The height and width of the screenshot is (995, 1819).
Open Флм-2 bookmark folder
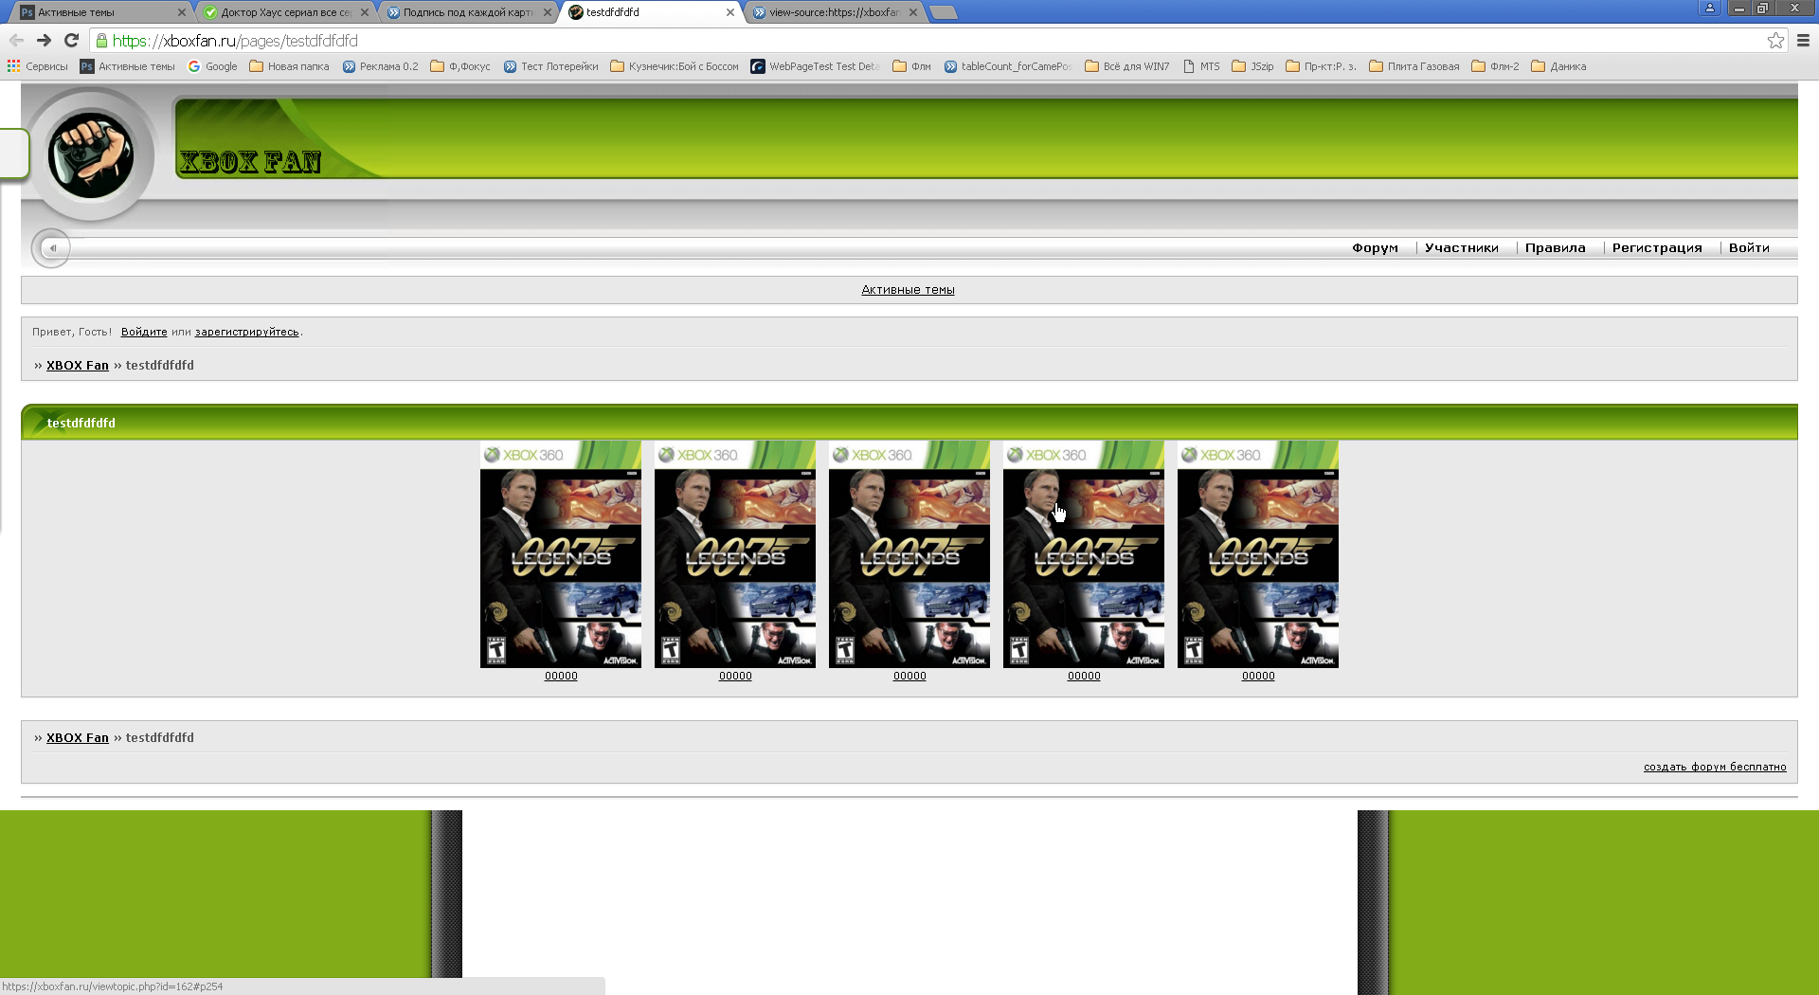[x=1495, y=66]
